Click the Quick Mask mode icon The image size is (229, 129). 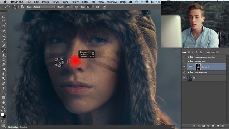[x=3, y=121]
